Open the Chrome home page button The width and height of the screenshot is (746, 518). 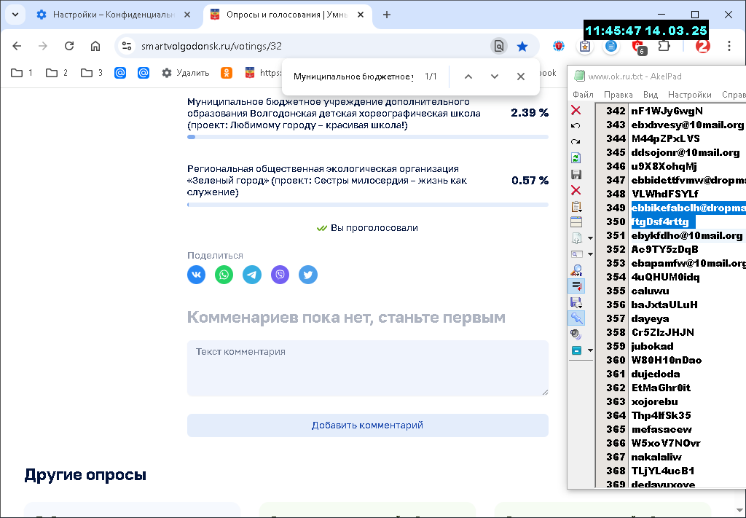tap(95, 46)
